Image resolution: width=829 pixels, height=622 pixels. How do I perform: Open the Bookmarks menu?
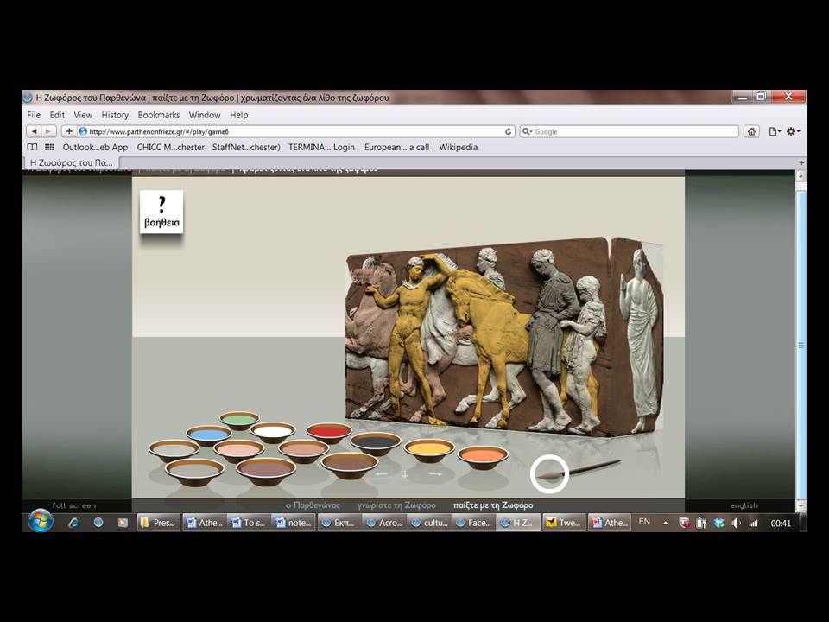(x=159, y=115)
